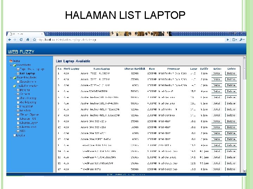Viewport: 253px width, 189px height.
Task: Click Detail for laptop row 17
Action: pyautogui.click(x=217, y=169)
